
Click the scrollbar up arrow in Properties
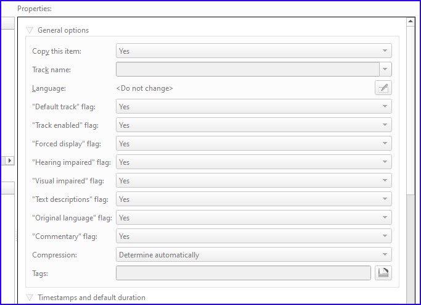411,21
